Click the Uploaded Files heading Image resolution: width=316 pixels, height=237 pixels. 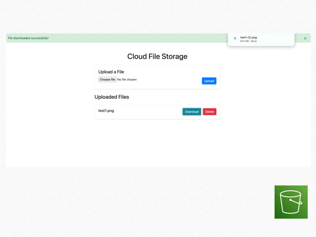pos(112,97)
